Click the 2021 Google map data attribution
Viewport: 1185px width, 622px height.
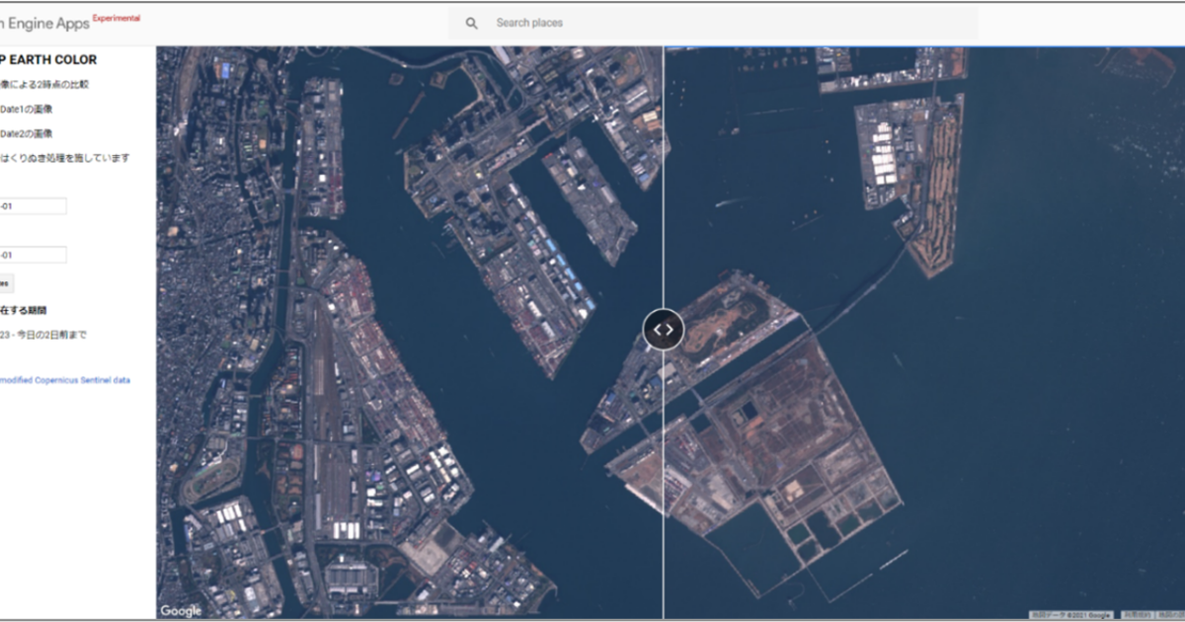(1071, 615)
